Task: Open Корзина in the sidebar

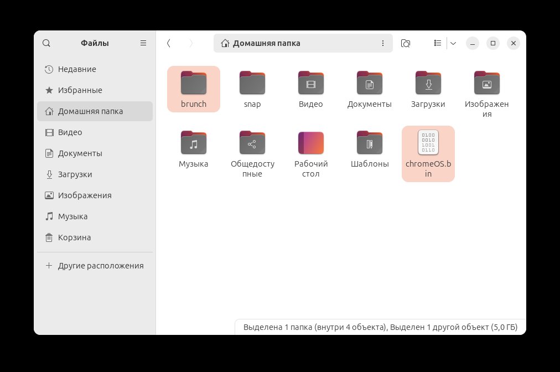Action: [x=74, y=237]
